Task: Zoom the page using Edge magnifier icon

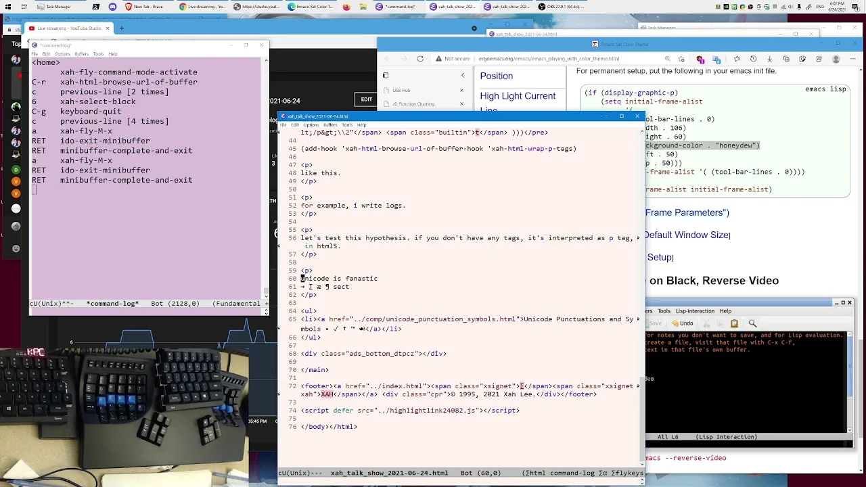Action: click(x=668, y=59)
